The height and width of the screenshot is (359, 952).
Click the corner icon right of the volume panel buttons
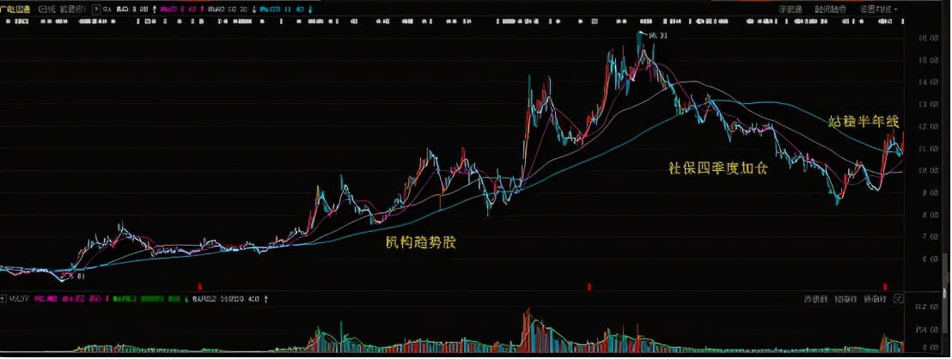(899, 299)
